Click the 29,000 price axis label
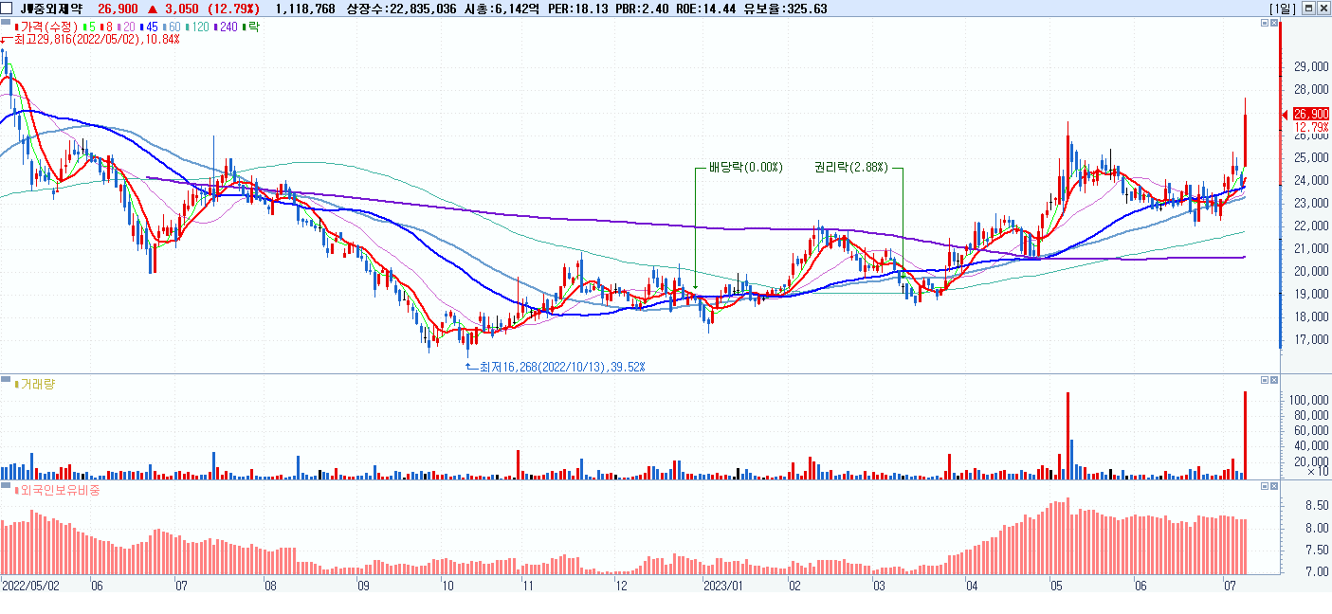 [1311, 66]
